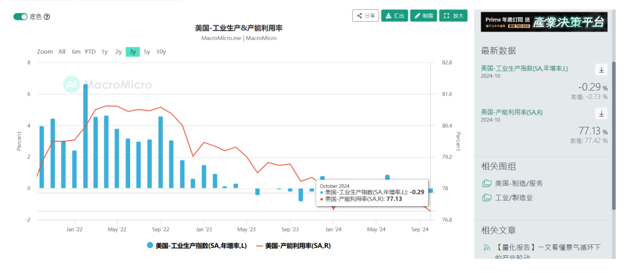Click the 放大 enlarge button
This screenshot has height=273, width=633.
click(x=453, y=16)
